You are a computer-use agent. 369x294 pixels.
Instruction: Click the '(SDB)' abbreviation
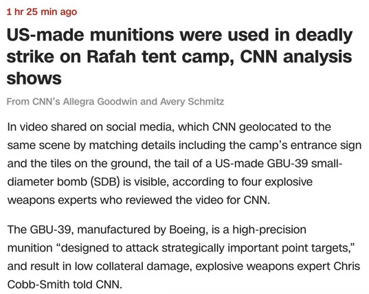pos(106,182)
